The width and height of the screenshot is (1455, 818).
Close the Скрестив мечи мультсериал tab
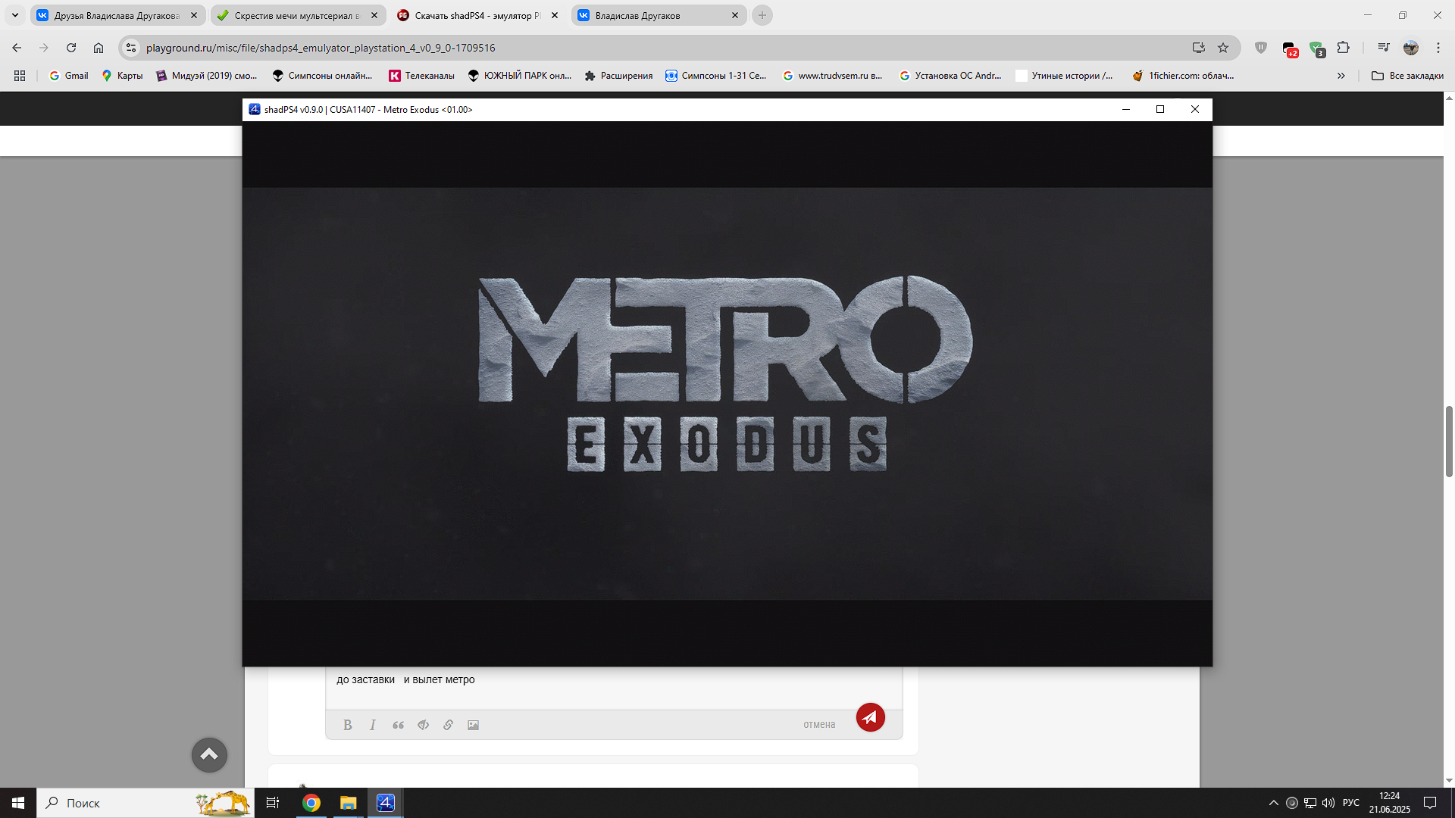(374, 15)
